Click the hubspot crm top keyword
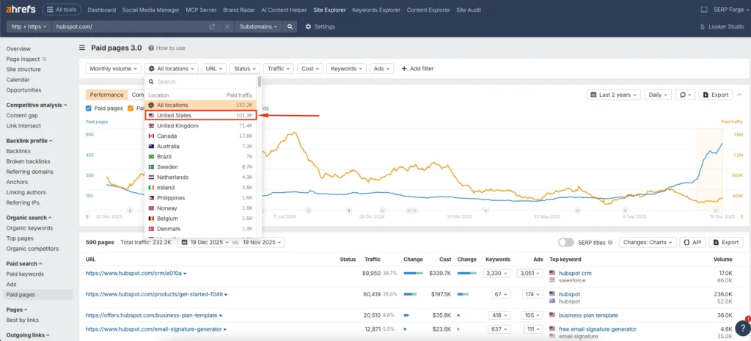Viewport: 751px width, 341px height. click(575, 273)
